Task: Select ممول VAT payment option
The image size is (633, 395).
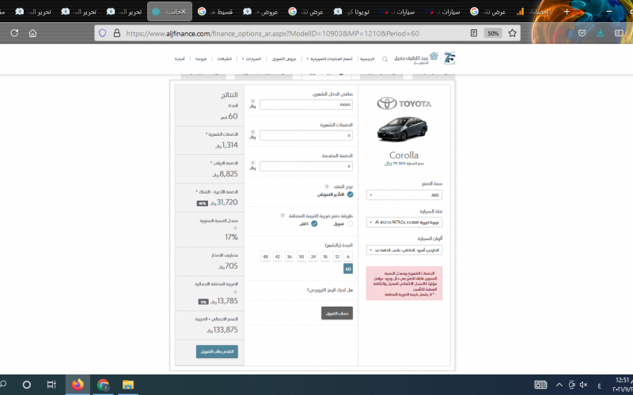Action: [x=350, y=224]
